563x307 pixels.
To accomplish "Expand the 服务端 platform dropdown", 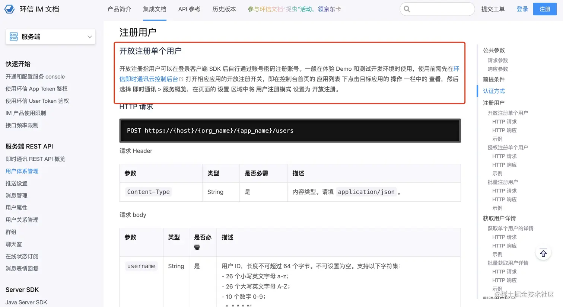I will click(51, 36).
